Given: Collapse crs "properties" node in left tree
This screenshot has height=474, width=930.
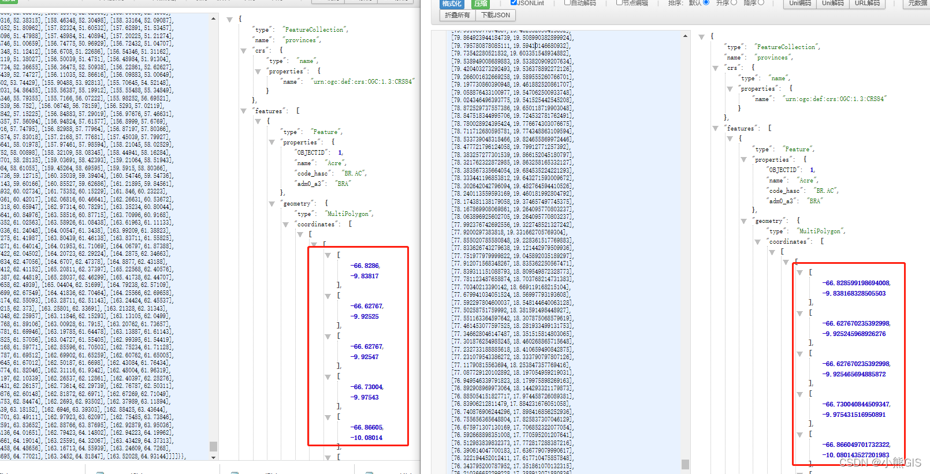Looking at the screenshot, I should click(x=258, y=72).
